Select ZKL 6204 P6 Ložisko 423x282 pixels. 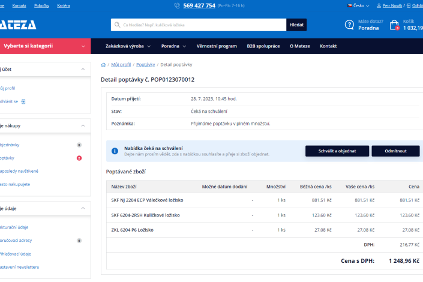point(133,230)
